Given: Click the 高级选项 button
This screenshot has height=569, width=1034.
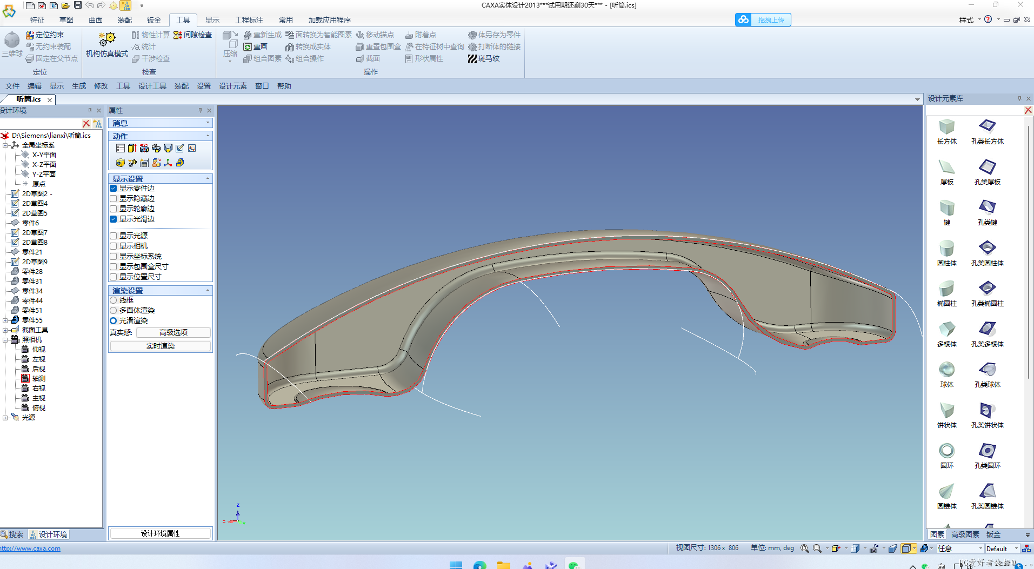Looking at the screenshot, I should click(174, 332).
